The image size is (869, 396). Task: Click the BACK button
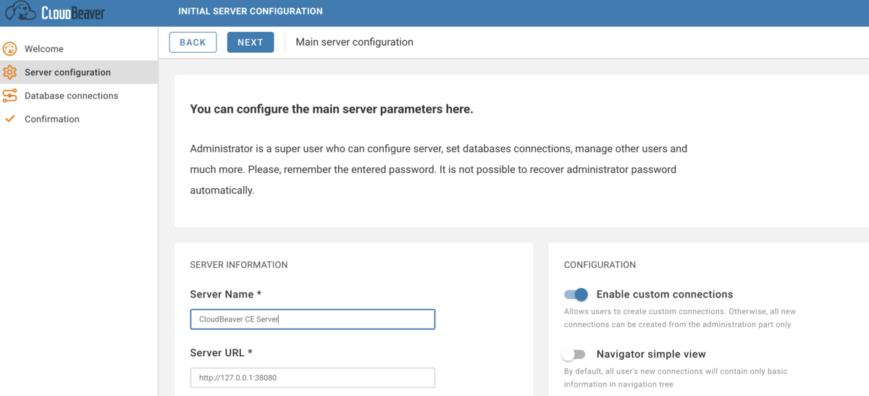(x=193, y=42)
